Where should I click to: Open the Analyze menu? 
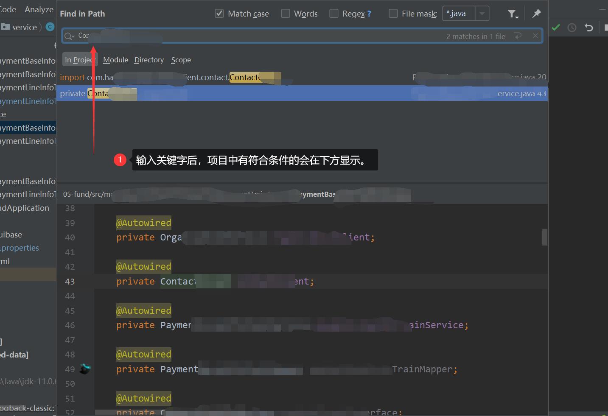(x=39, y=9)
